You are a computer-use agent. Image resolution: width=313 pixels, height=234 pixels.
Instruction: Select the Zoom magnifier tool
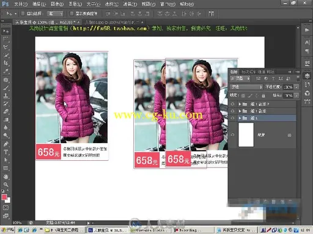click(6, 185)
